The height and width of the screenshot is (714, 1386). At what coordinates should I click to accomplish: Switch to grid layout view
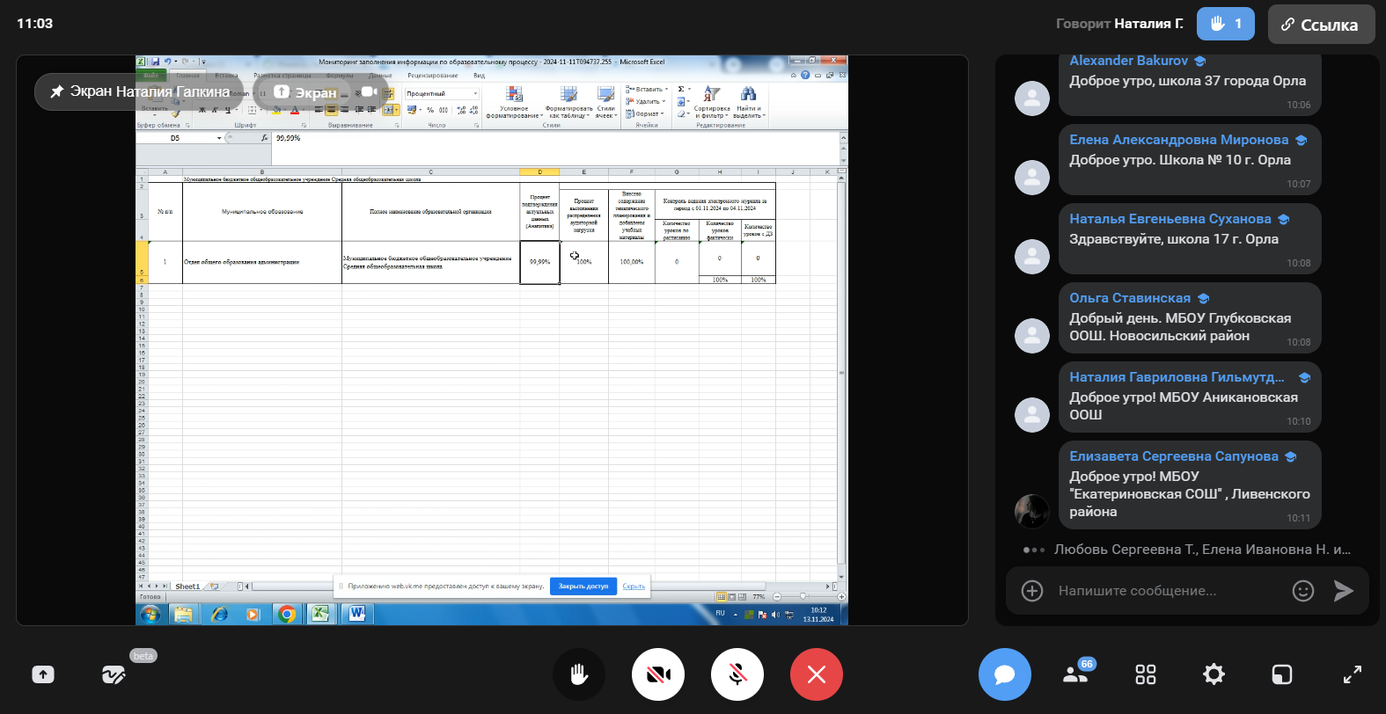[x=1145, y=674]
